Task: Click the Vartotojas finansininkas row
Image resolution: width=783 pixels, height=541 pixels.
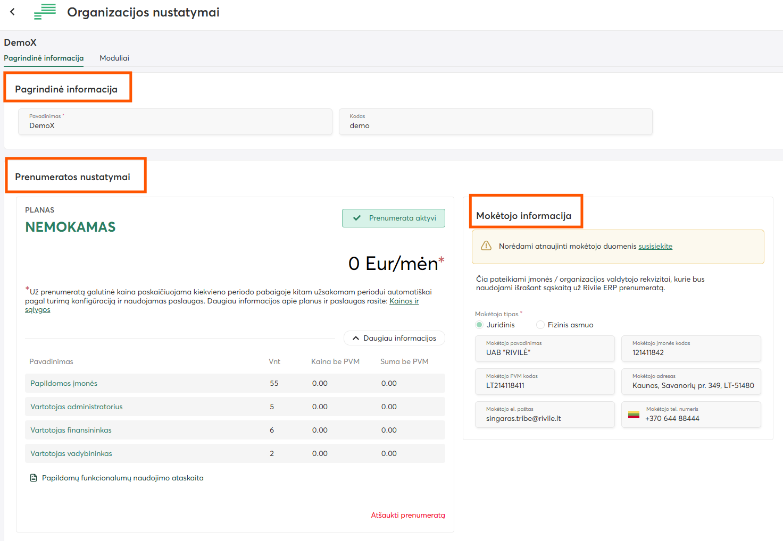Action: [235, 430]
